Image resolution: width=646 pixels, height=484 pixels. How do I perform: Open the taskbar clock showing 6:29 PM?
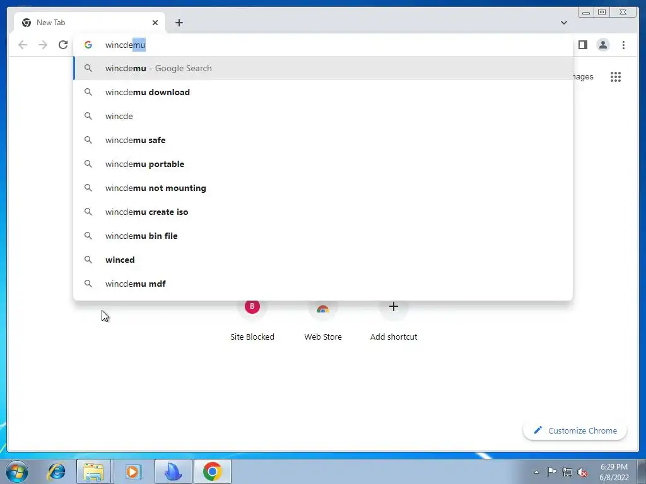tap(614, 472)
